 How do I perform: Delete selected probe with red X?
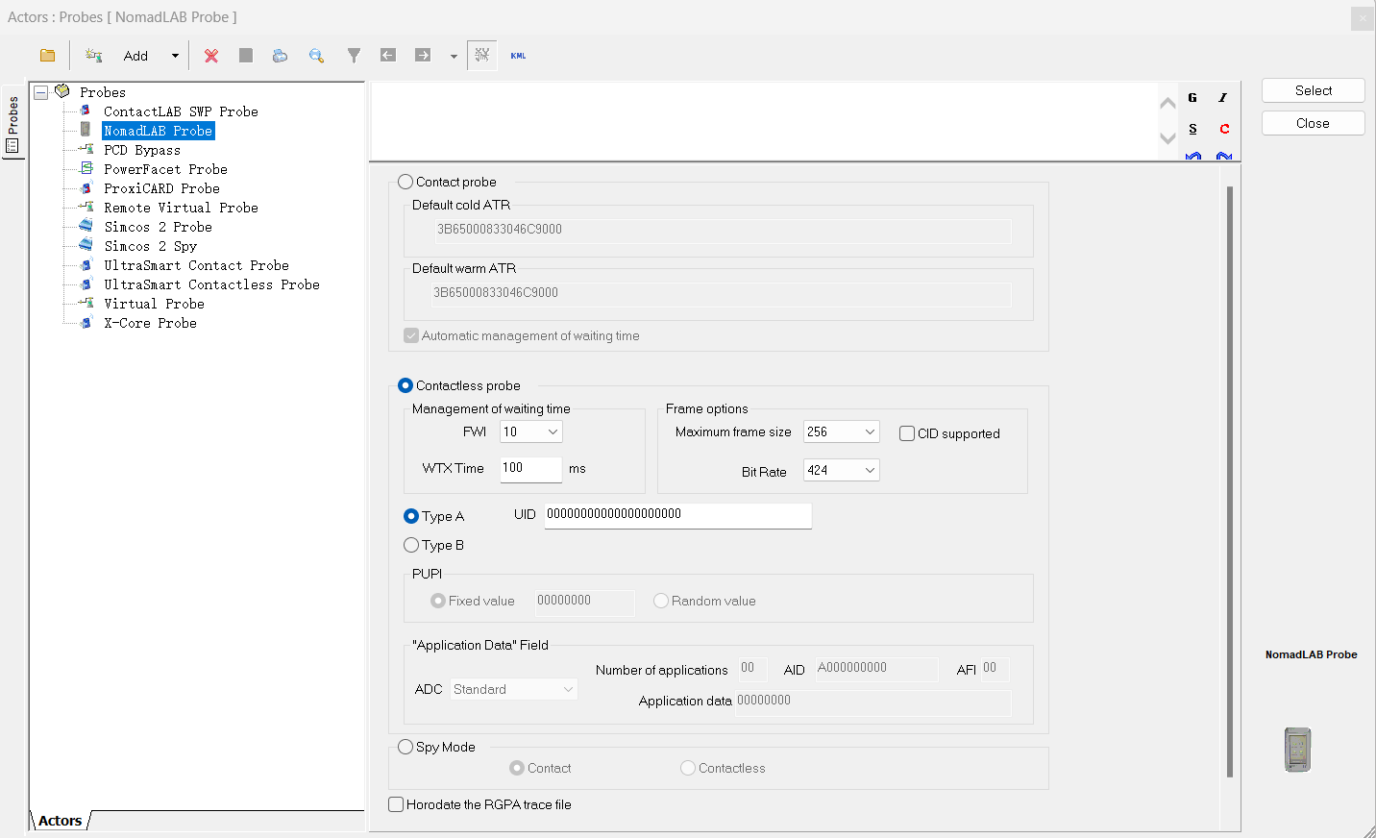pyautogui.click(x=211, y=56)
